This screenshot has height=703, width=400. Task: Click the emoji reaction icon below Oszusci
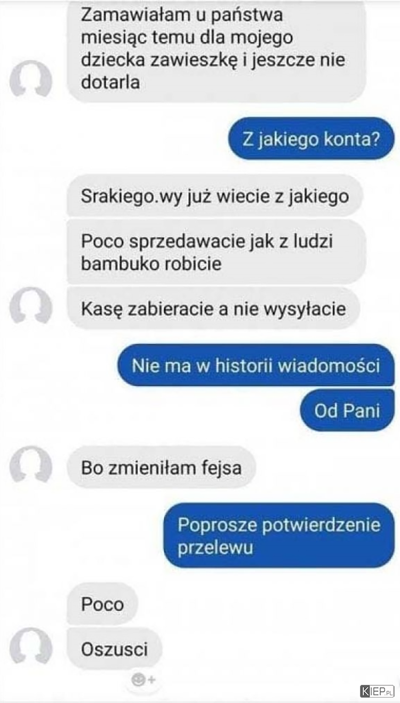click(x=143, y=680)
